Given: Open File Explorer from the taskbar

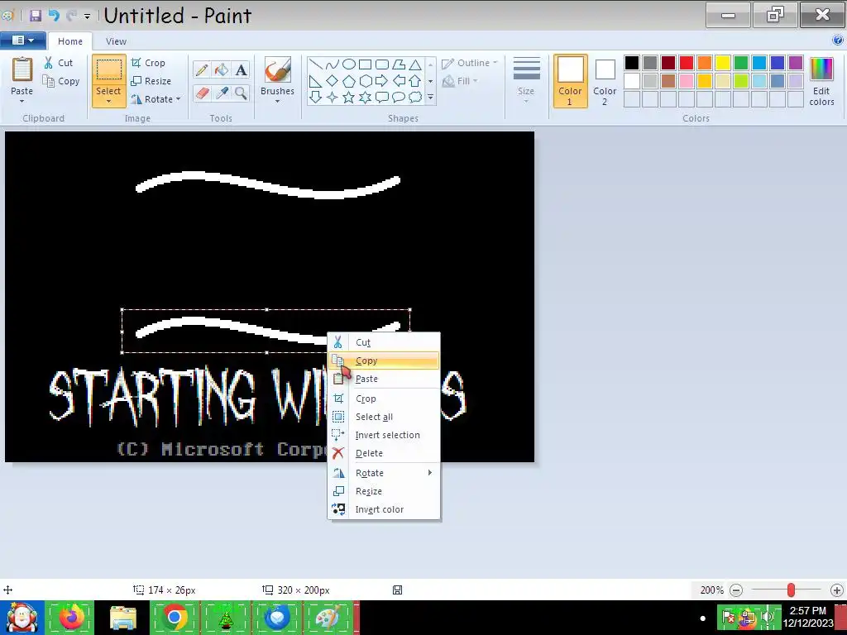Looking at the screenshot, I should [x=122, y=617].
